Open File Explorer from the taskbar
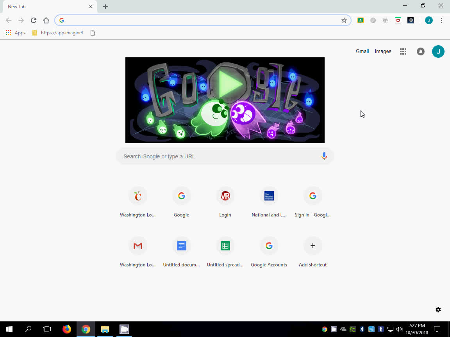Screen dimensions: 450x337 pos(105,329)
